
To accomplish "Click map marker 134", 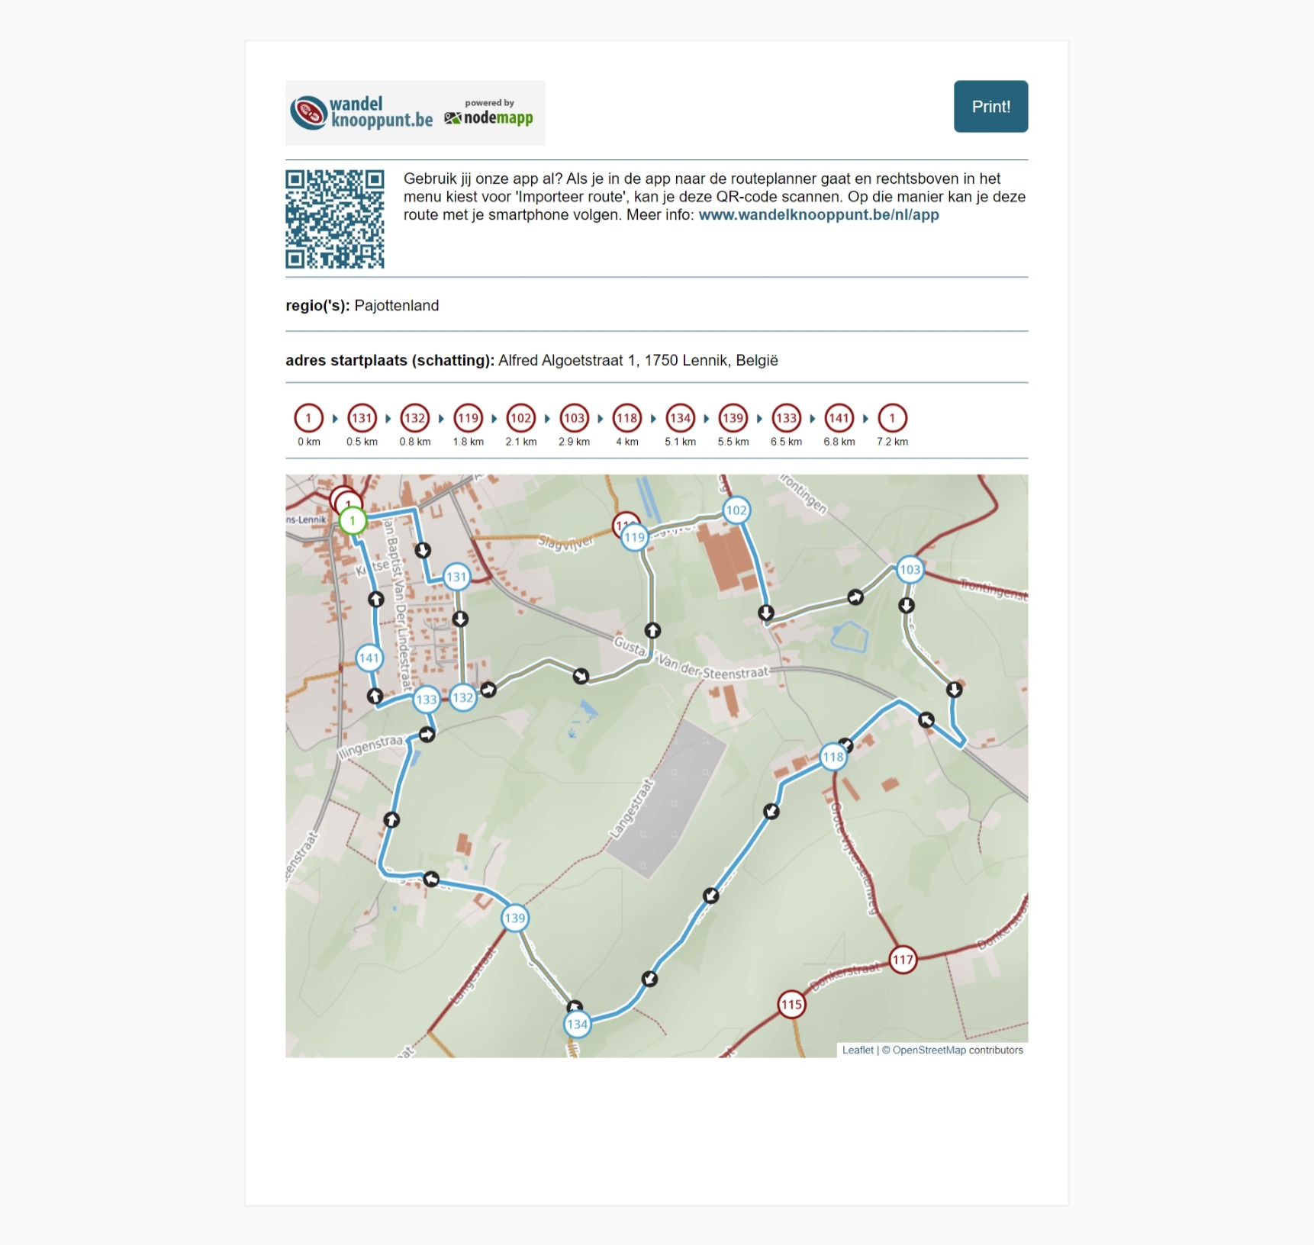I will tap(578, 1024).
